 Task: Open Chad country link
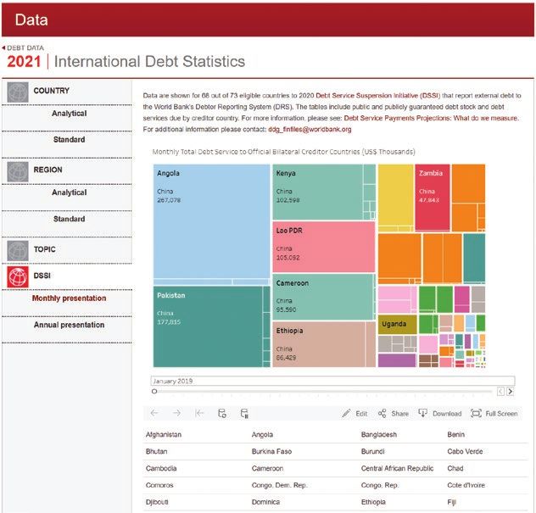pyautogui.click(x=455, y=468)
